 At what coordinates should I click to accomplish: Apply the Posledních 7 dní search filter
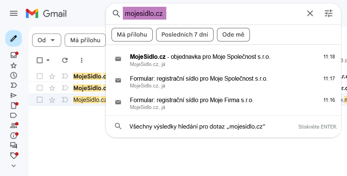pos(184,35)
